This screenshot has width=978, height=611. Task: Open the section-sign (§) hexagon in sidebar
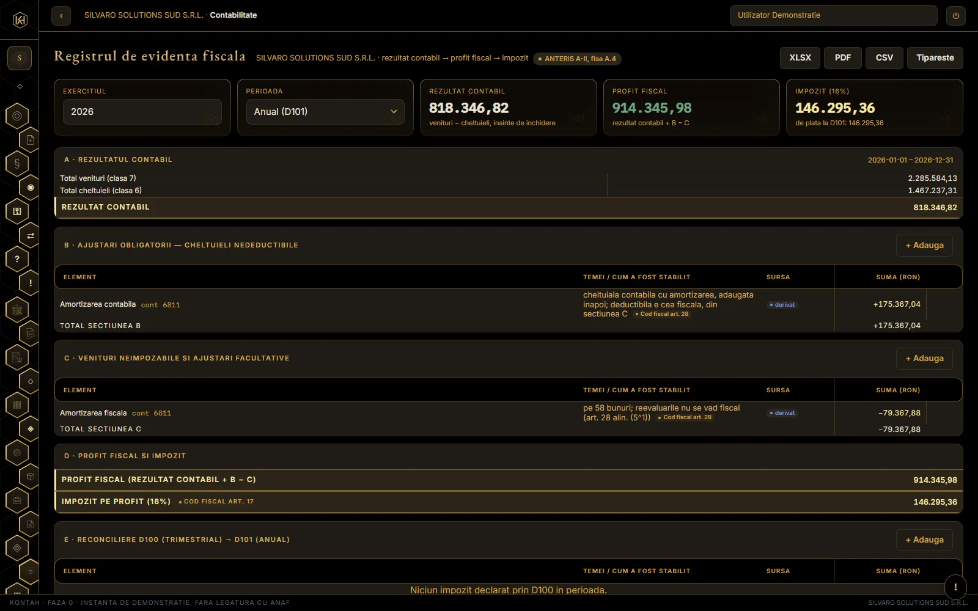point(17,163)
